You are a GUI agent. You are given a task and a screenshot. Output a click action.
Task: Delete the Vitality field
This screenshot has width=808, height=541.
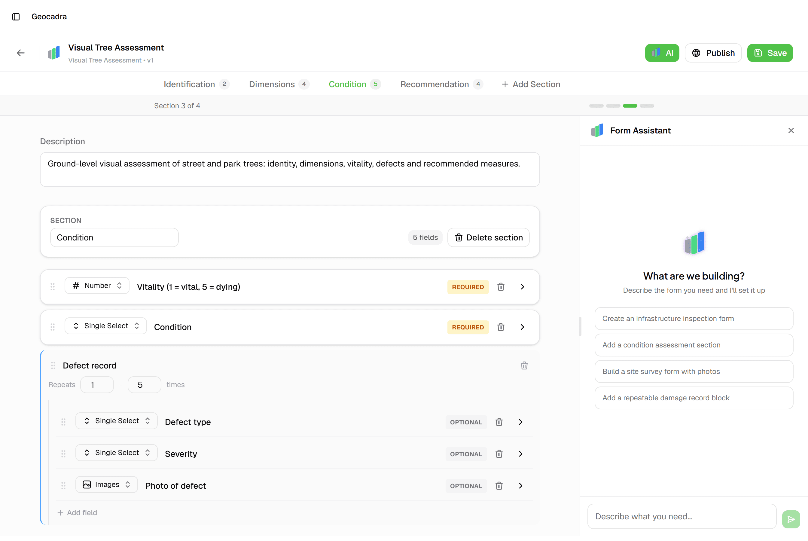point(501,287)
